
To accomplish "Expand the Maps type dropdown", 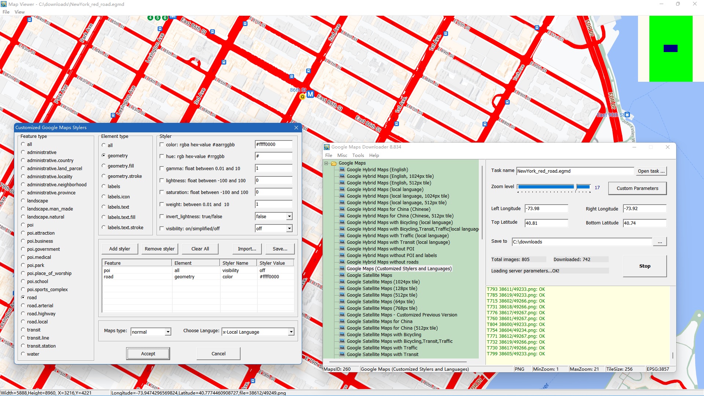I will click(x=168, y=332).
